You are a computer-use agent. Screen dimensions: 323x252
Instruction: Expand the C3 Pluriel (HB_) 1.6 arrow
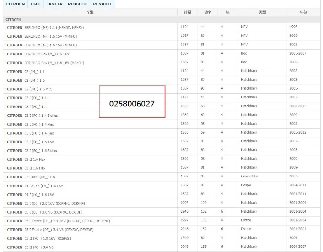pos(5,177)
